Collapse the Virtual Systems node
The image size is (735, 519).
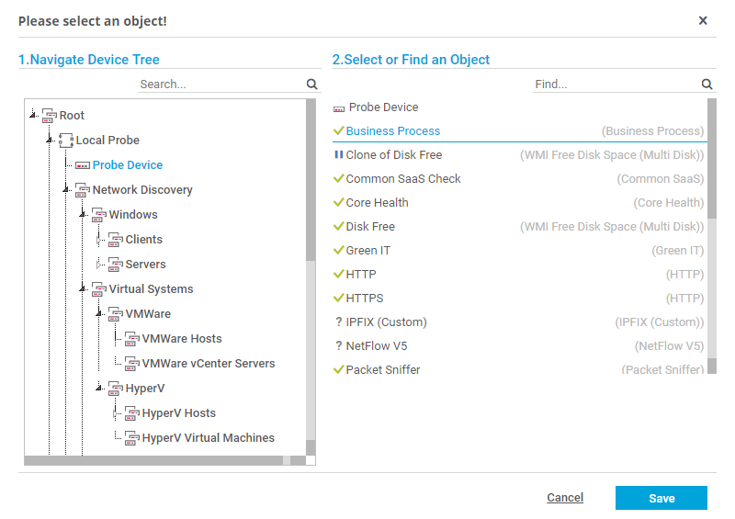click(x=82, y=289)
